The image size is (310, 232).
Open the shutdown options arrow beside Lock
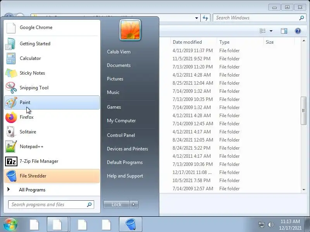click(x=134, y=205)
